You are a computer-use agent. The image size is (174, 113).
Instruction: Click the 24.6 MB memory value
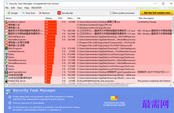71,40
